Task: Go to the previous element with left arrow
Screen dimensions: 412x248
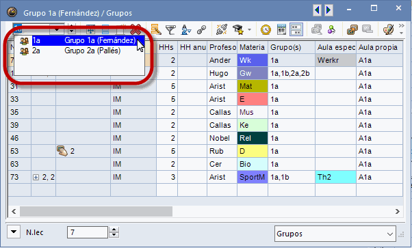Action: click(x=317, y=10)
